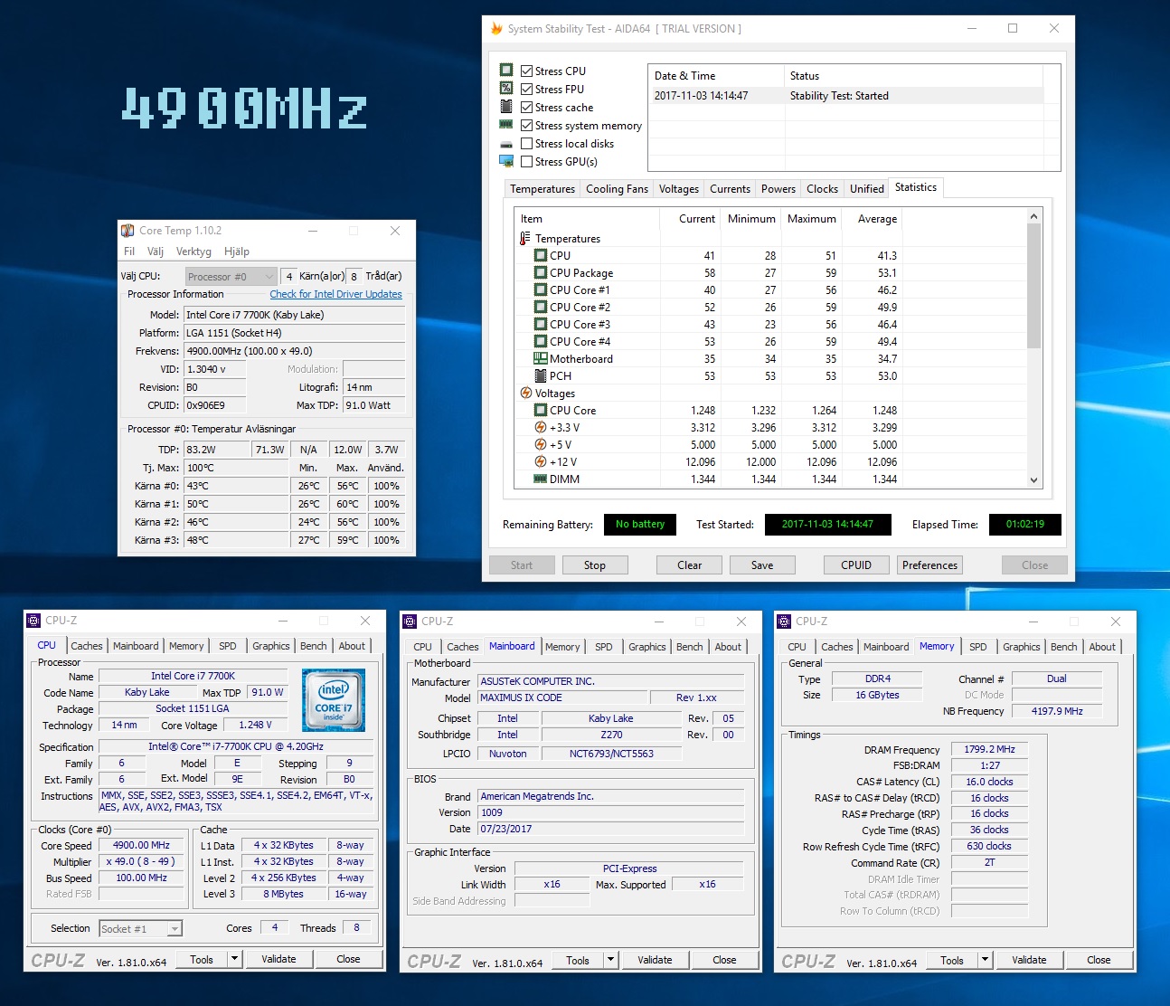Open the Processor #0 dropdown in Core Temp

point(231,277)
